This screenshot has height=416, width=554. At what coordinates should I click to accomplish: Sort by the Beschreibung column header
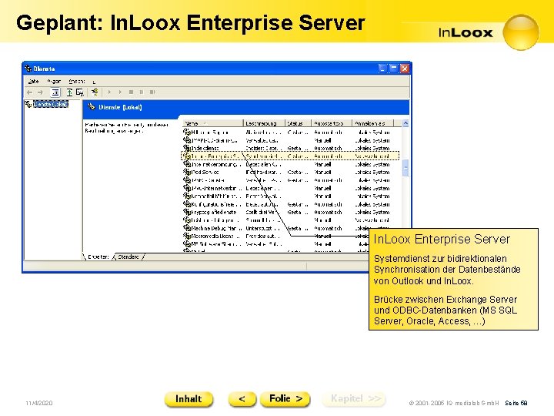[264, 123]
